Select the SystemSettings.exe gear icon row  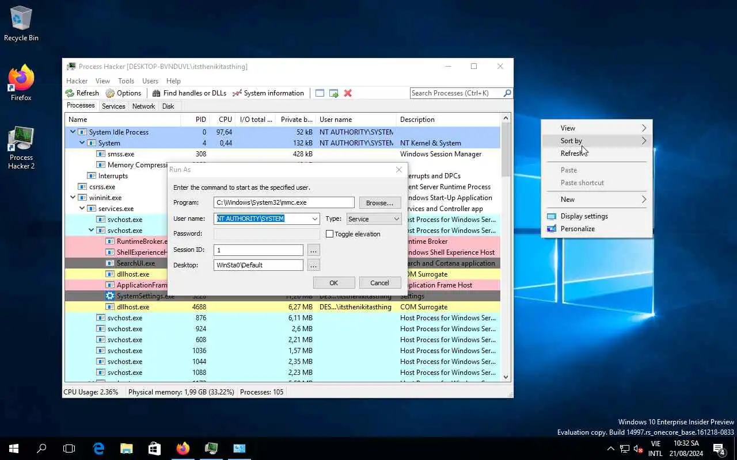coord(110,296)
